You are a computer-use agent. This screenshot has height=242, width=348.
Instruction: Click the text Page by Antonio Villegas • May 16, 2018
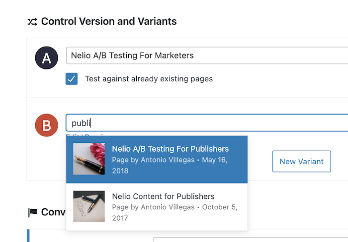(170, 165)
